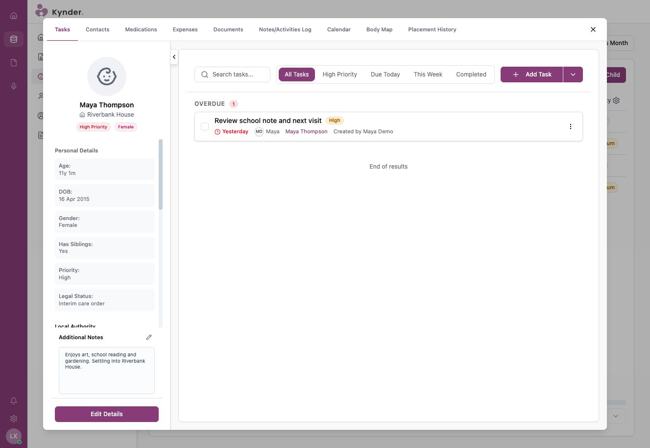The image size is (650, 448).
Task: Click the personal details panel scrollbar
Action: click(161, 174)
